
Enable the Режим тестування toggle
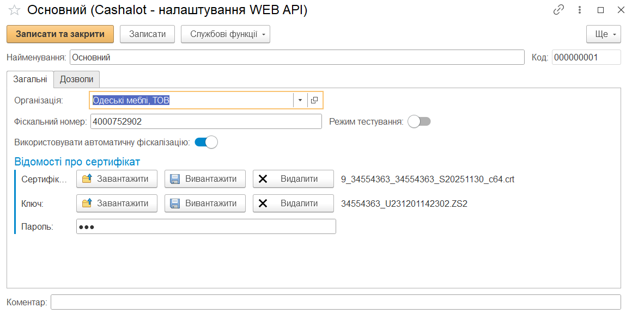click(x=419, y=121)
